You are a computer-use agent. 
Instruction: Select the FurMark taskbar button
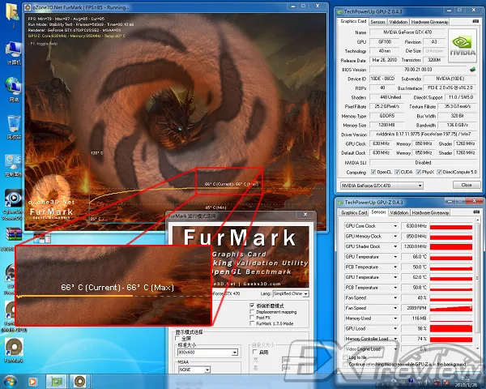(x=80, y=381)
